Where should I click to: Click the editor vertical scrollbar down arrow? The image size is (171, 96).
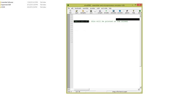(x=141, y=87)
